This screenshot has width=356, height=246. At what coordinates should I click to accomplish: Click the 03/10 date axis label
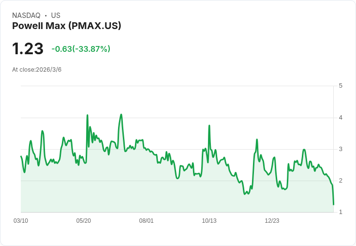21,221
